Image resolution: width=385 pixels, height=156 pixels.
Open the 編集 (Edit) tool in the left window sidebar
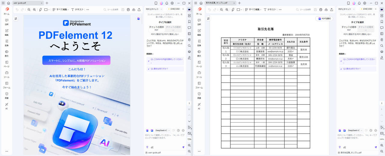coord(7,32)
